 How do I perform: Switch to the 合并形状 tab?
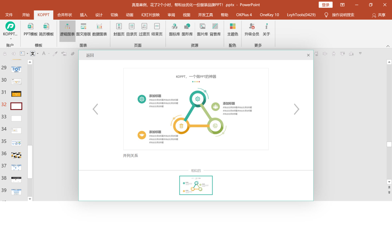pos(64,15)
